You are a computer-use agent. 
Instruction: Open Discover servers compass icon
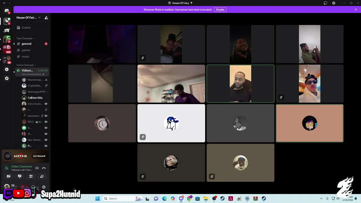click(7, 78)
